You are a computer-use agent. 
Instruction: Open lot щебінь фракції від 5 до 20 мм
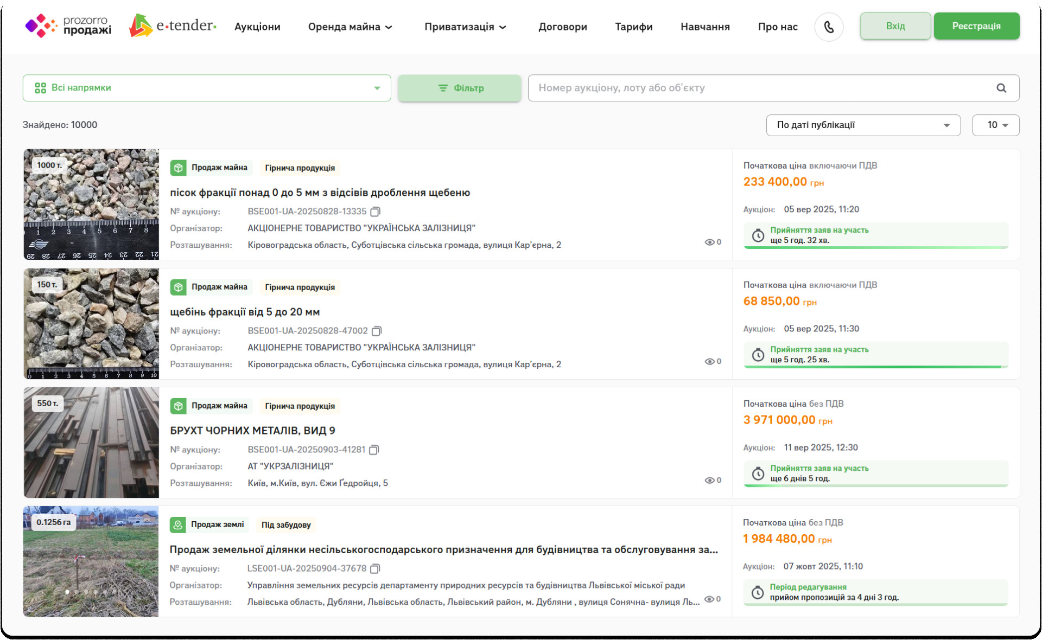click(x=245, y=312)
